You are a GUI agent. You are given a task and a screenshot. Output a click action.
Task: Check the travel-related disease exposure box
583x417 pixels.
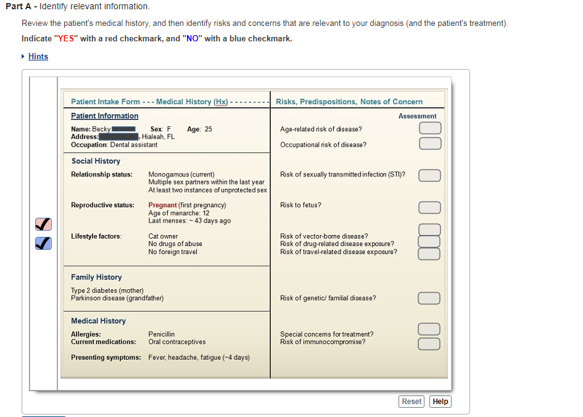[x=429, y=252]
